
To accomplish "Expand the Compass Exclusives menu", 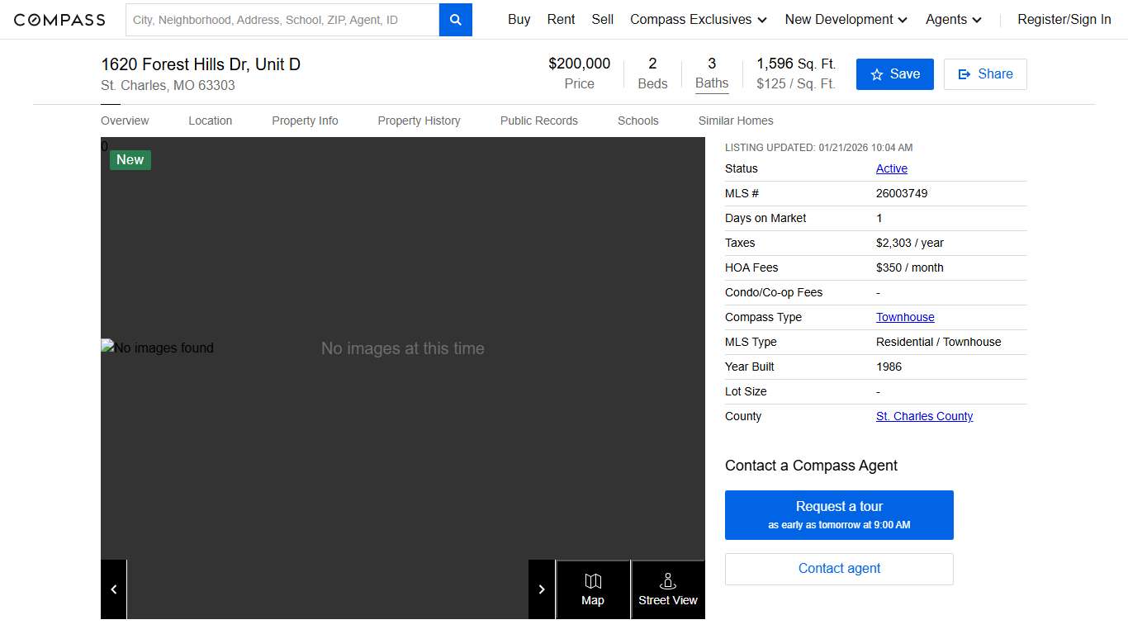I will [698, 20].
